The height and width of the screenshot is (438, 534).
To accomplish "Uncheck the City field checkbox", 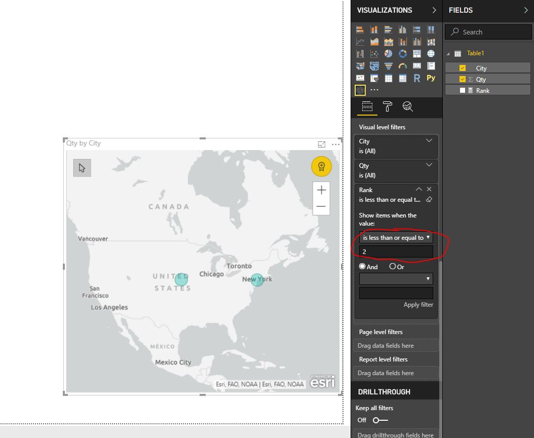I will coord(462,68).
